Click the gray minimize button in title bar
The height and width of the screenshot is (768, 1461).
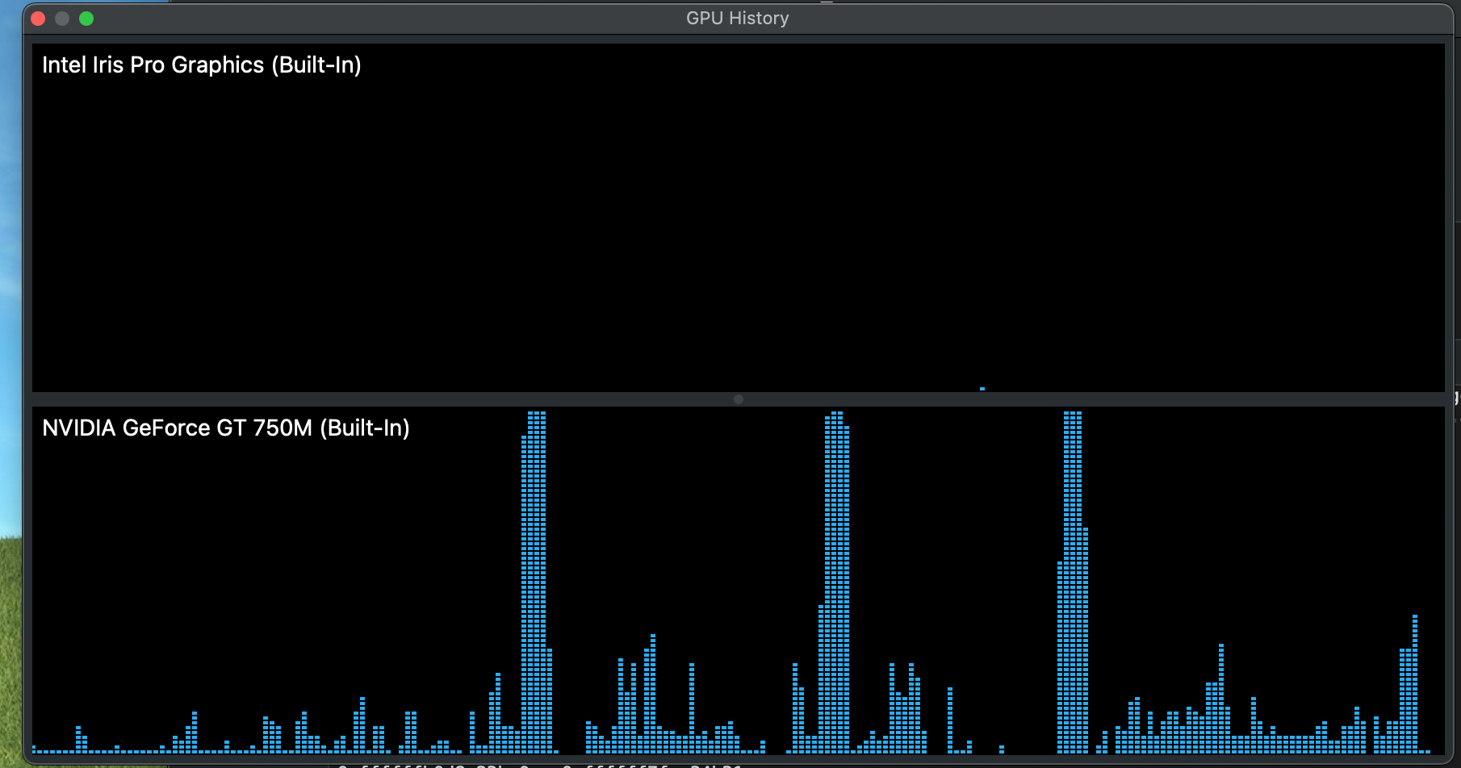tap(62, 19)
